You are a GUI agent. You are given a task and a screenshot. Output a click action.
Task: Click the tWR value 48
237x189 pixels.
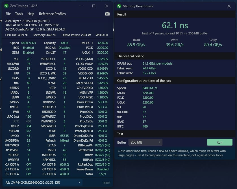(x=29, y=112)
